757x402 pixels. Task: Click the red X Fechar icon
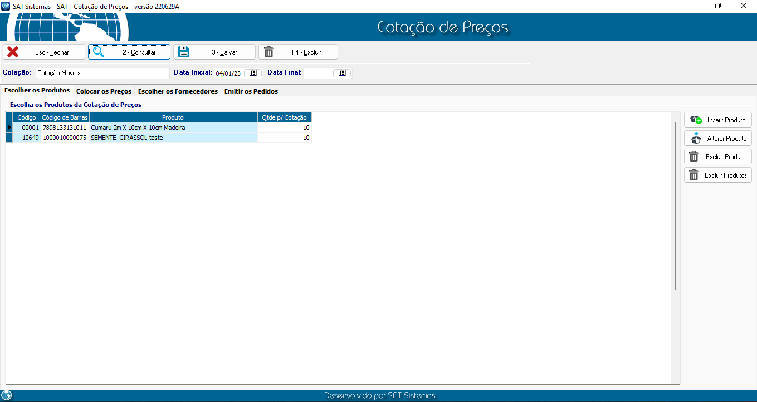(x=13, y=52)
